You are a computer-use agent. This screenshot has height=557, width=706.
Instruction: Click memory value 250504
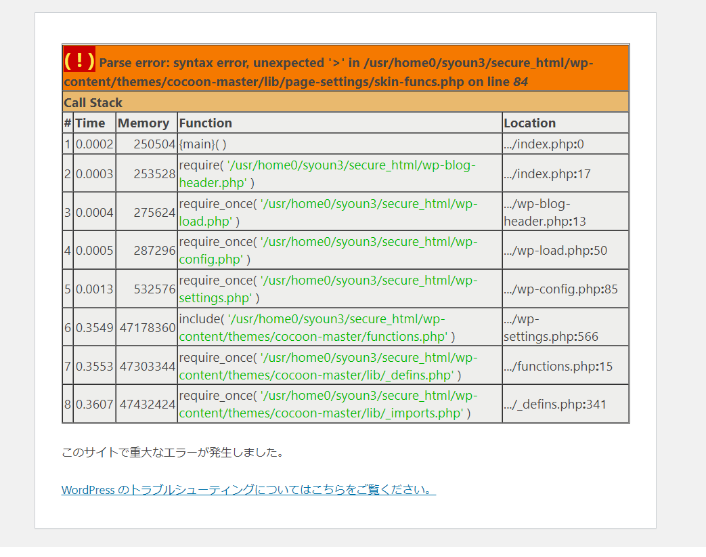click(154, 144)
